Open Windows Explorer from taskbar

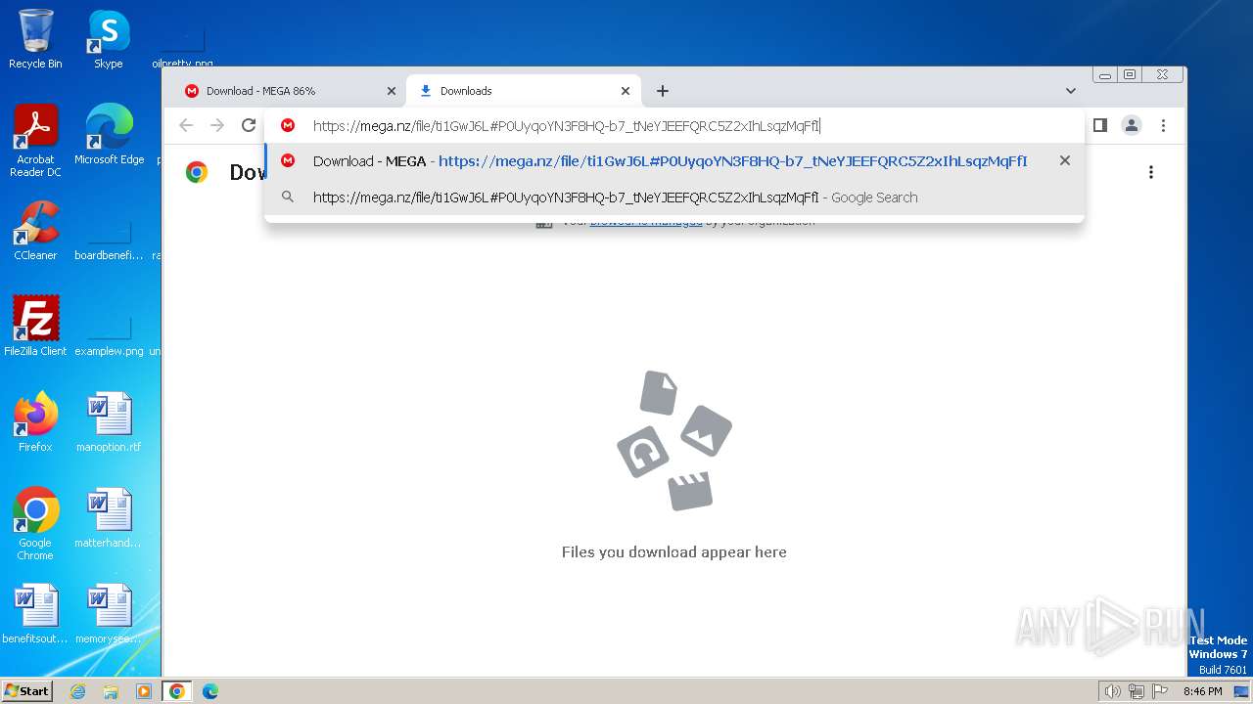111,691
